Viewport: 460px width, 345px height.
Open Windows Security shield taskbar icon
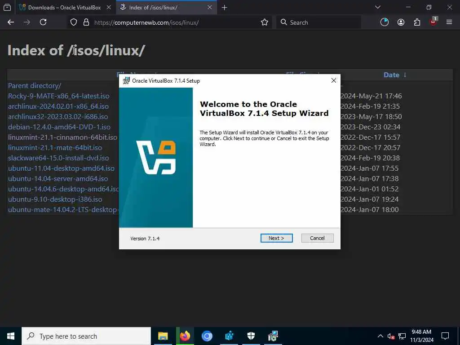[x=251, y=336]
